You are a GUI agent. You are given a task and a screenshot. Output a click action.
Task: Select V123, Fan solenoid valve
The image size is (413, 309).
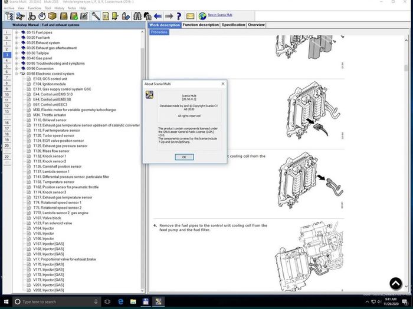(x=53, y=223)
